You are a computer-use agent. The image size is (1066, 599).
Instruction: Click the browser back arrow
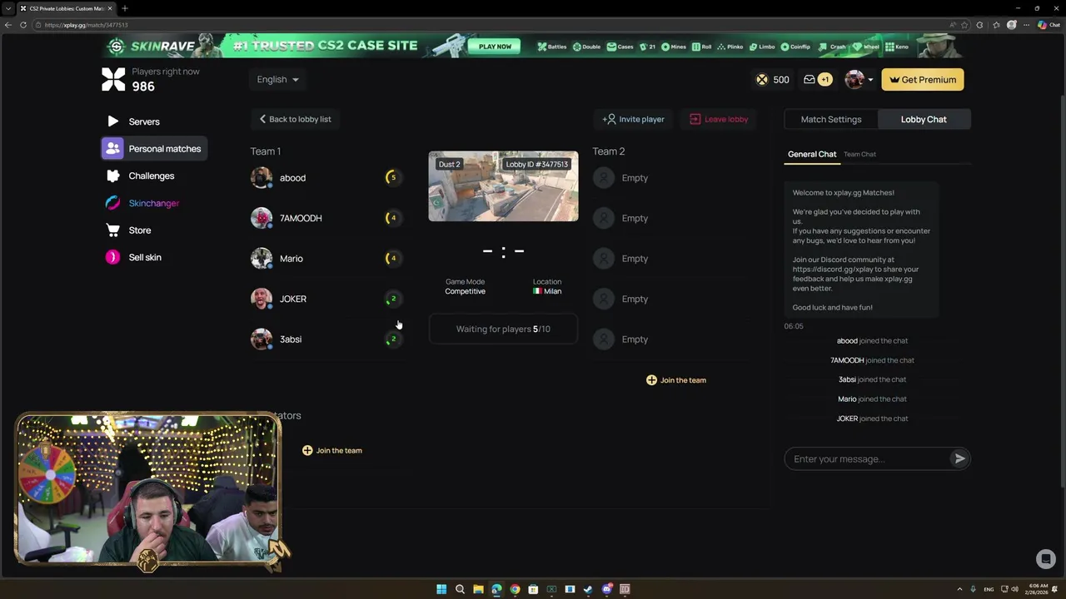tap(8, 25)
